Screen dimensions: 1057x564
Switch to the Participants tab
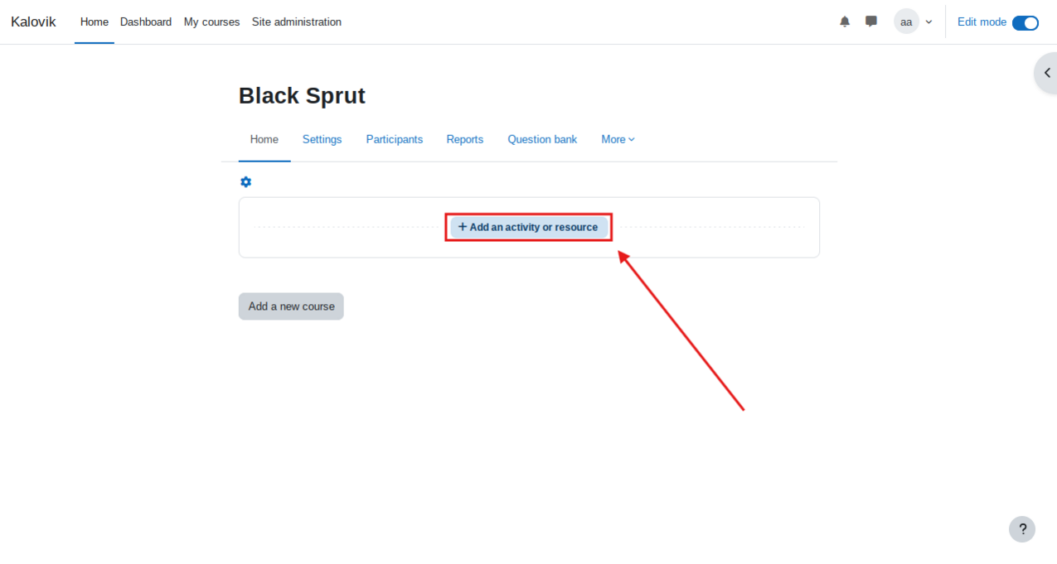click(395, 139)
